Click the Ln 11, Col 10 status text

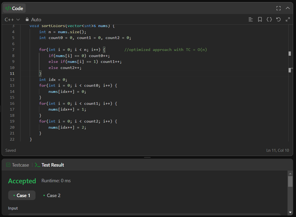click(278, 150)
